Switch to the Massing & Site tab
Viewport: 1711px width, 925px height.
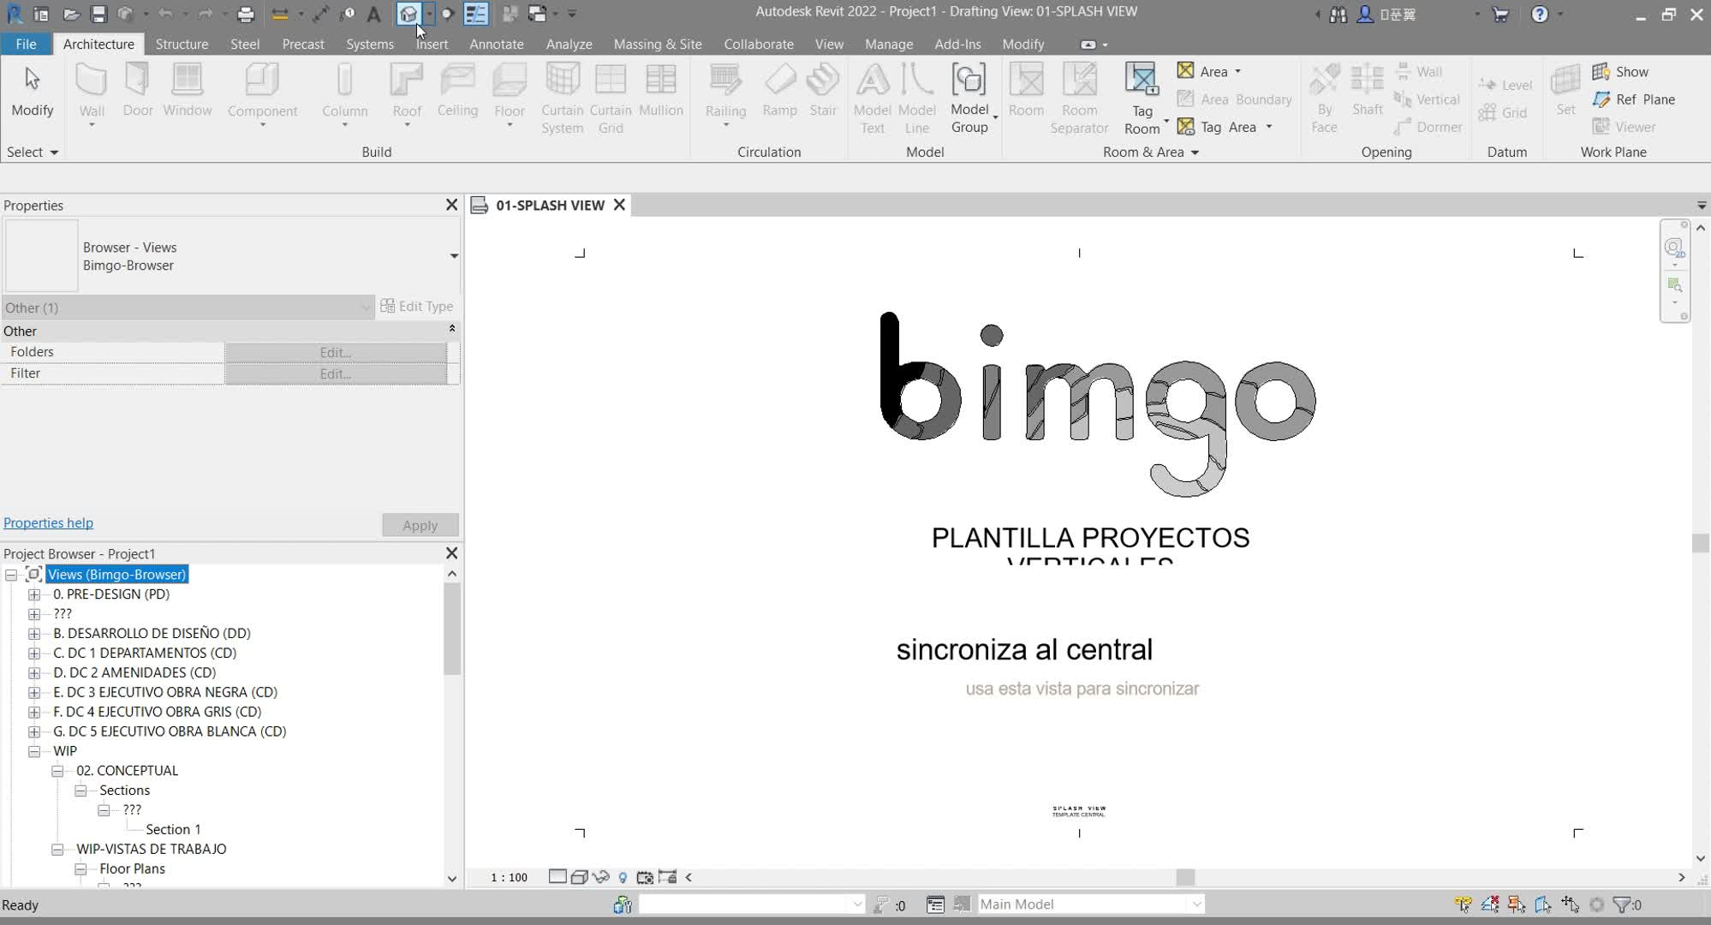[x=658, y=44]
